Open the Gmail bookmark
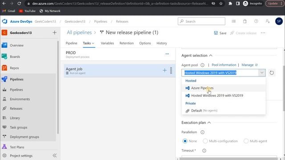Image resolution: width=285 pixels, height=160 pixels. [9, 11]
